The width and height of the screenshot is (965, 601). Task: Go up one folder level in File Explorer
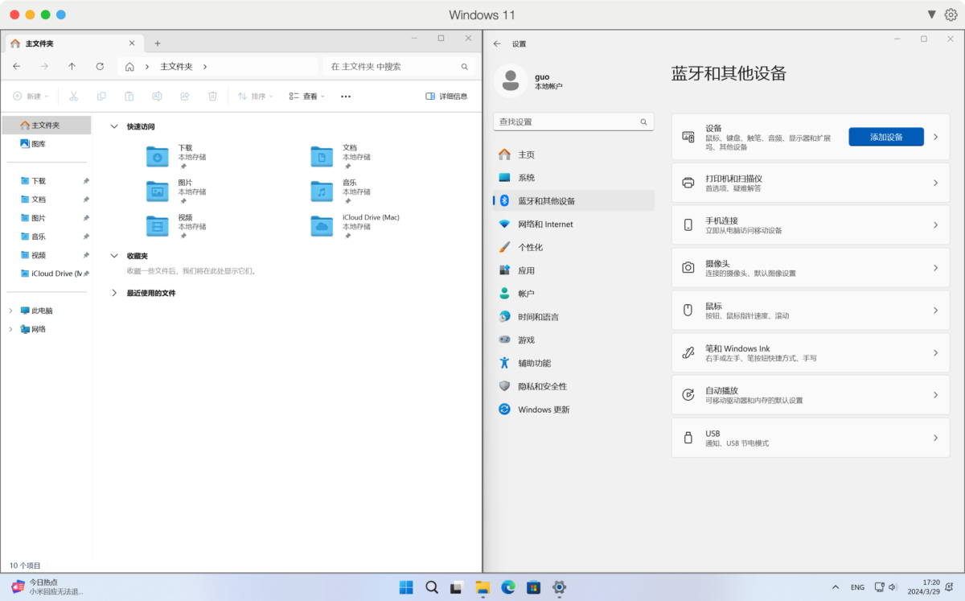72,67
